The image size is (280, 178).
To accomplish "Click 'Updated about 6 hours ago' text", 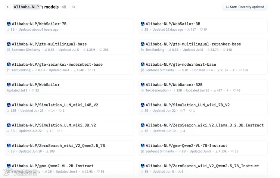I will (38, 29).
